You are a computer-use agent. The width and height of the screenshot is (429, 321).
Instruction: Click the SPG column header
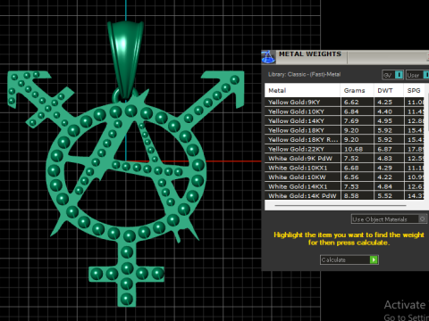(x=415, y=90)
